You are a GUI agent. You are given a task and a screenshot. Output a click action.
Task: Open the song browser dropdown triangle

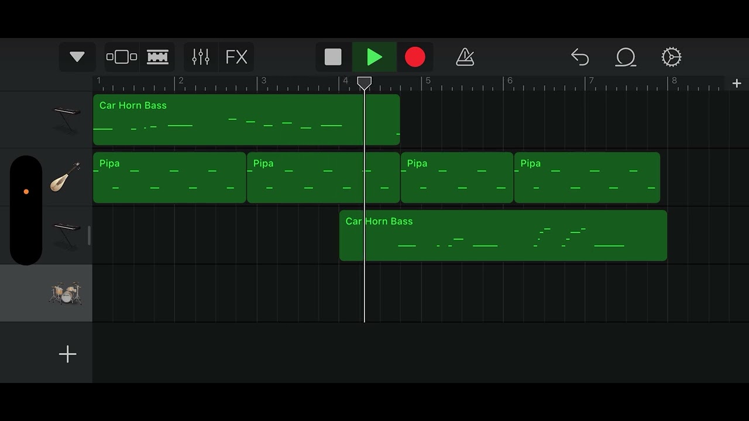(77, 57)
